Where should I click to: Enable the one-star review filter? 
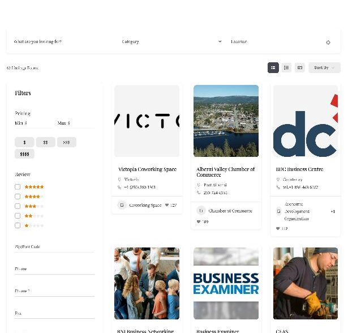[x=18, y=225]
